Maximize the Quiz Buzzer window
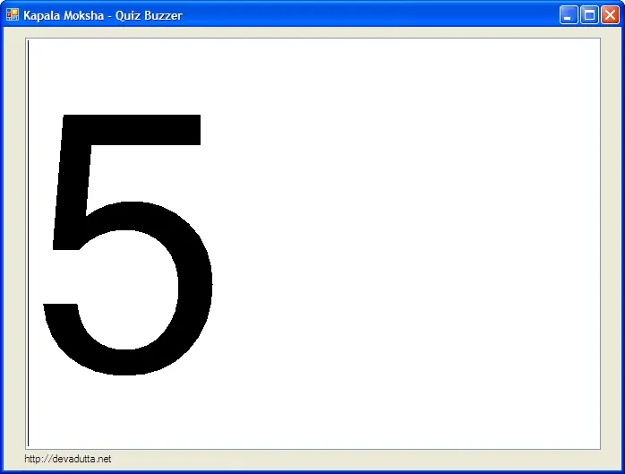This screenshot has height=474, width=625. click(x=589, y=15)
